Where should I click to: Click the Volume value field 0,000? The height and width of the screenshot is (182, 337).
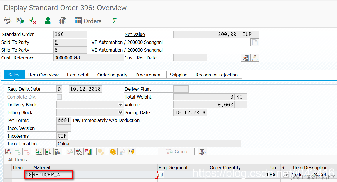tap(204, 105)
